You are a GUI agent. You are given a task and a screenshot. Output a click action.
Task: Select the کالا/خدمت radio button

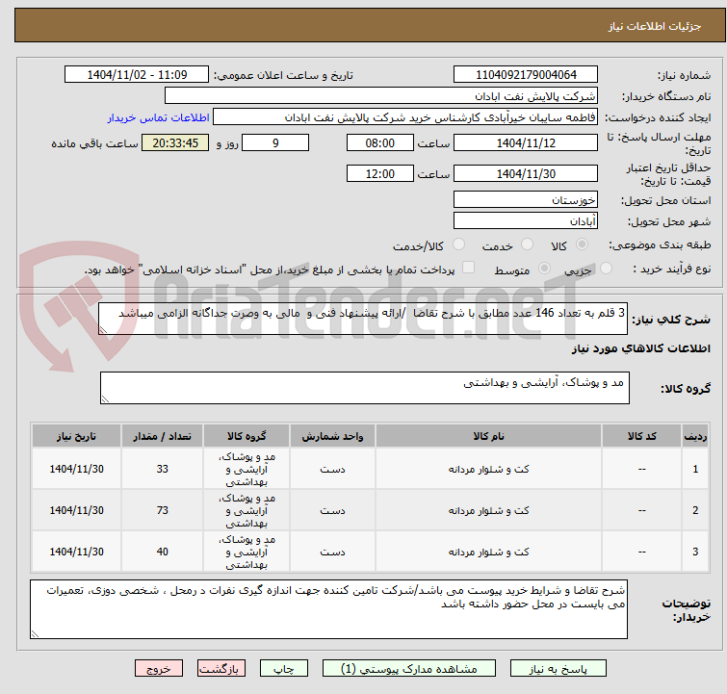point(458,244)
